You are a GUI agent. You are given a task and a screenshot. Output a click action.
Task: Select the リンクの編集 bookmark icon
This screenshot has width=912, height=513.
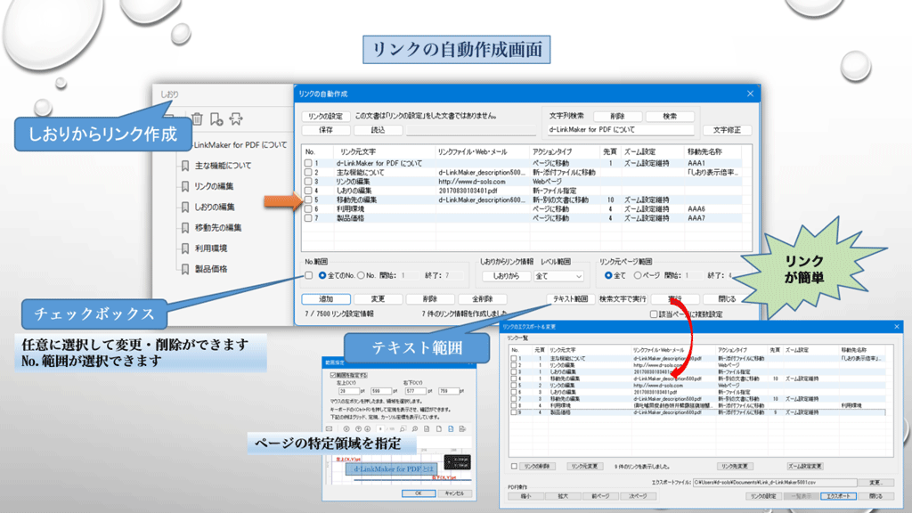185,186
